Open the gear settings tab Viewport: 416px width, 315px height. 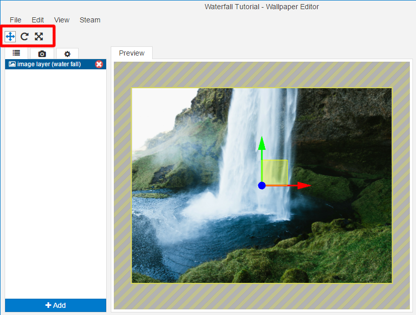(67, 54)
